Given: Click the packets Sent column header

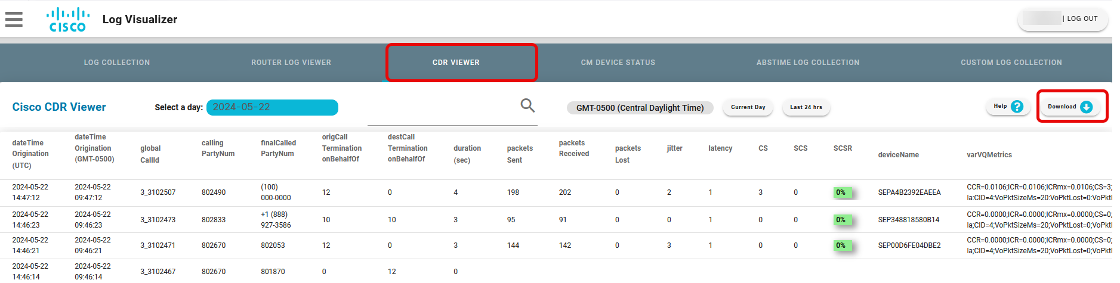Looking at the screenshot, I should point(520,154).
